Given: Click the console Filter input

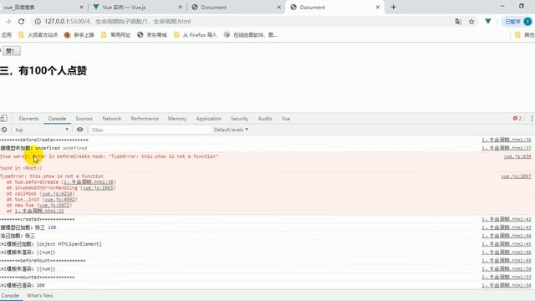Looking at the screenshot, I should [150, 130].
